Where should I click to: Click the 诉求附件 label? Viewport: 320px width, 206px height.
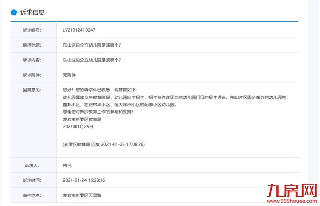point(32,75)
